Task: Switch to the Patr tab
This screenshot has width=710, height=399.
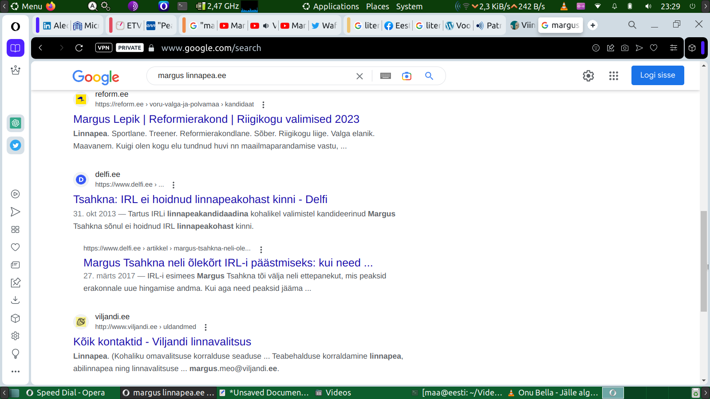Action: point(489,25)
